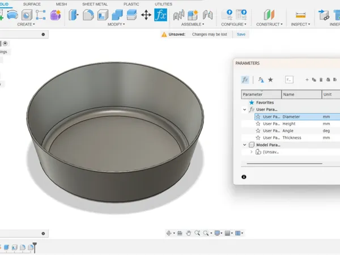Open the Change Parameters fx tool

point(160,15)
